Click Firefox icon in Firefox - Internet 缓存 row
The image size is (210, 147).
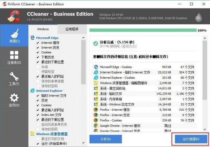tap(96, 110)
